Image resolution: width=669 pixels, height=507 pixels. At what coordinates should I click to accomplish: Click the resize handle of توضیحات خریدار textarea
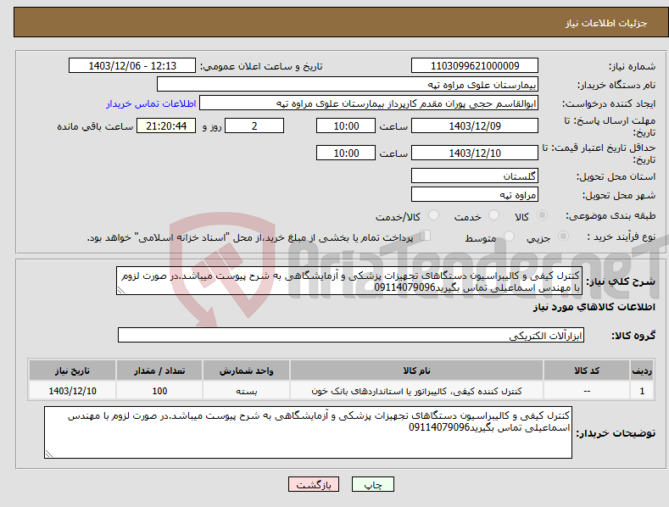pos(48,454)
